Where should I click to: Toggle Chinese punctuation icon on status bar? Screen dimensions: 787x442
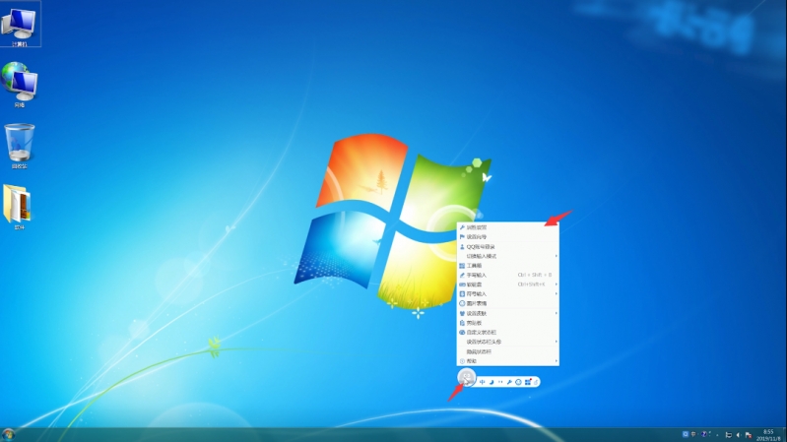tap(500, 382)
